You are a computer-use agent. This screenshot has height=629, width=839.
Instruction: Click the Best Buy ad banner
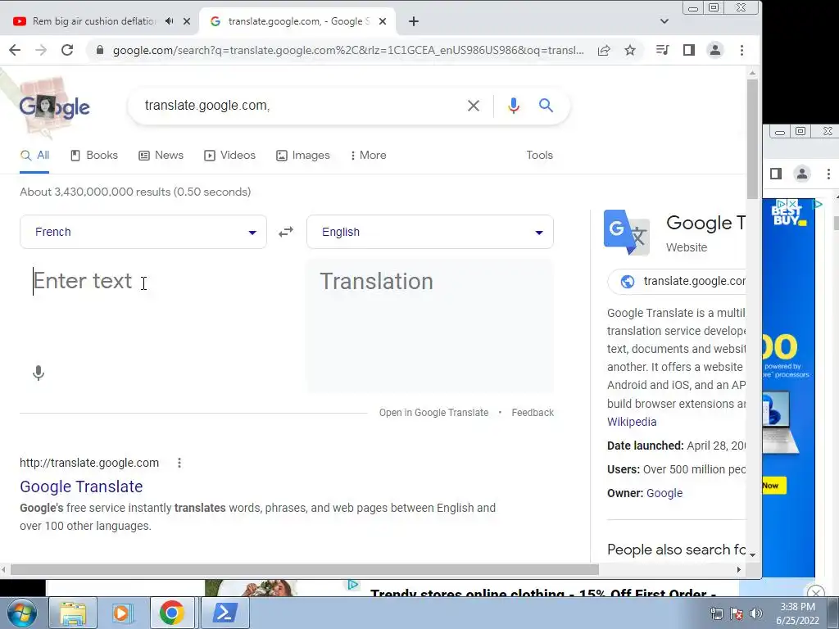tap(789, 387)
